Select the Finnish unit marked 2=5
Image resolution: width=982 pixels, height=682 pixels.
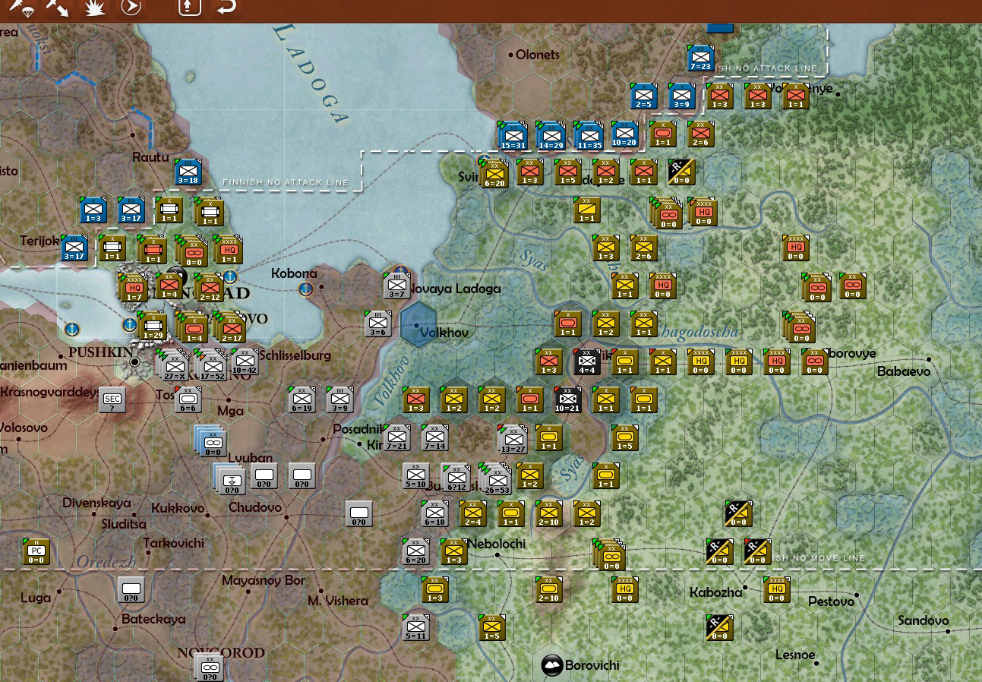[644, 96]
